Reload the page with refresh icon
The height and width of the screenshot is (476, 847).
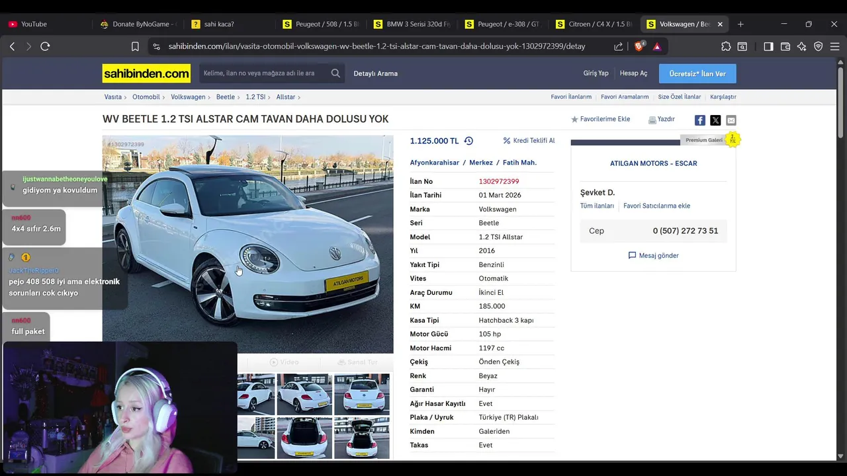click(45, 46)
